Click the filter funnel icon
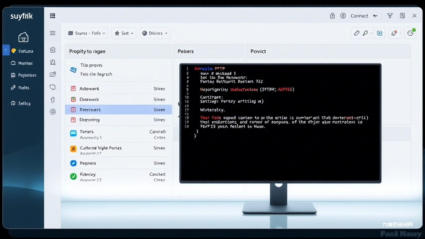Image resolution: width=425 pixels, height=239 pixels. click(x=390, y=16)
